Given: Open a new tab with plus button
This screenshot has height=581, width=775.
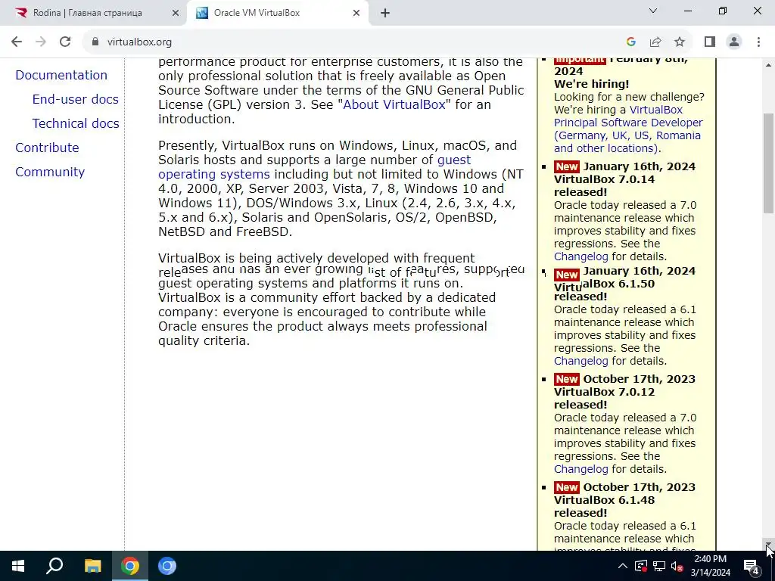Looking at the screenshot, I should pos(385,14).
